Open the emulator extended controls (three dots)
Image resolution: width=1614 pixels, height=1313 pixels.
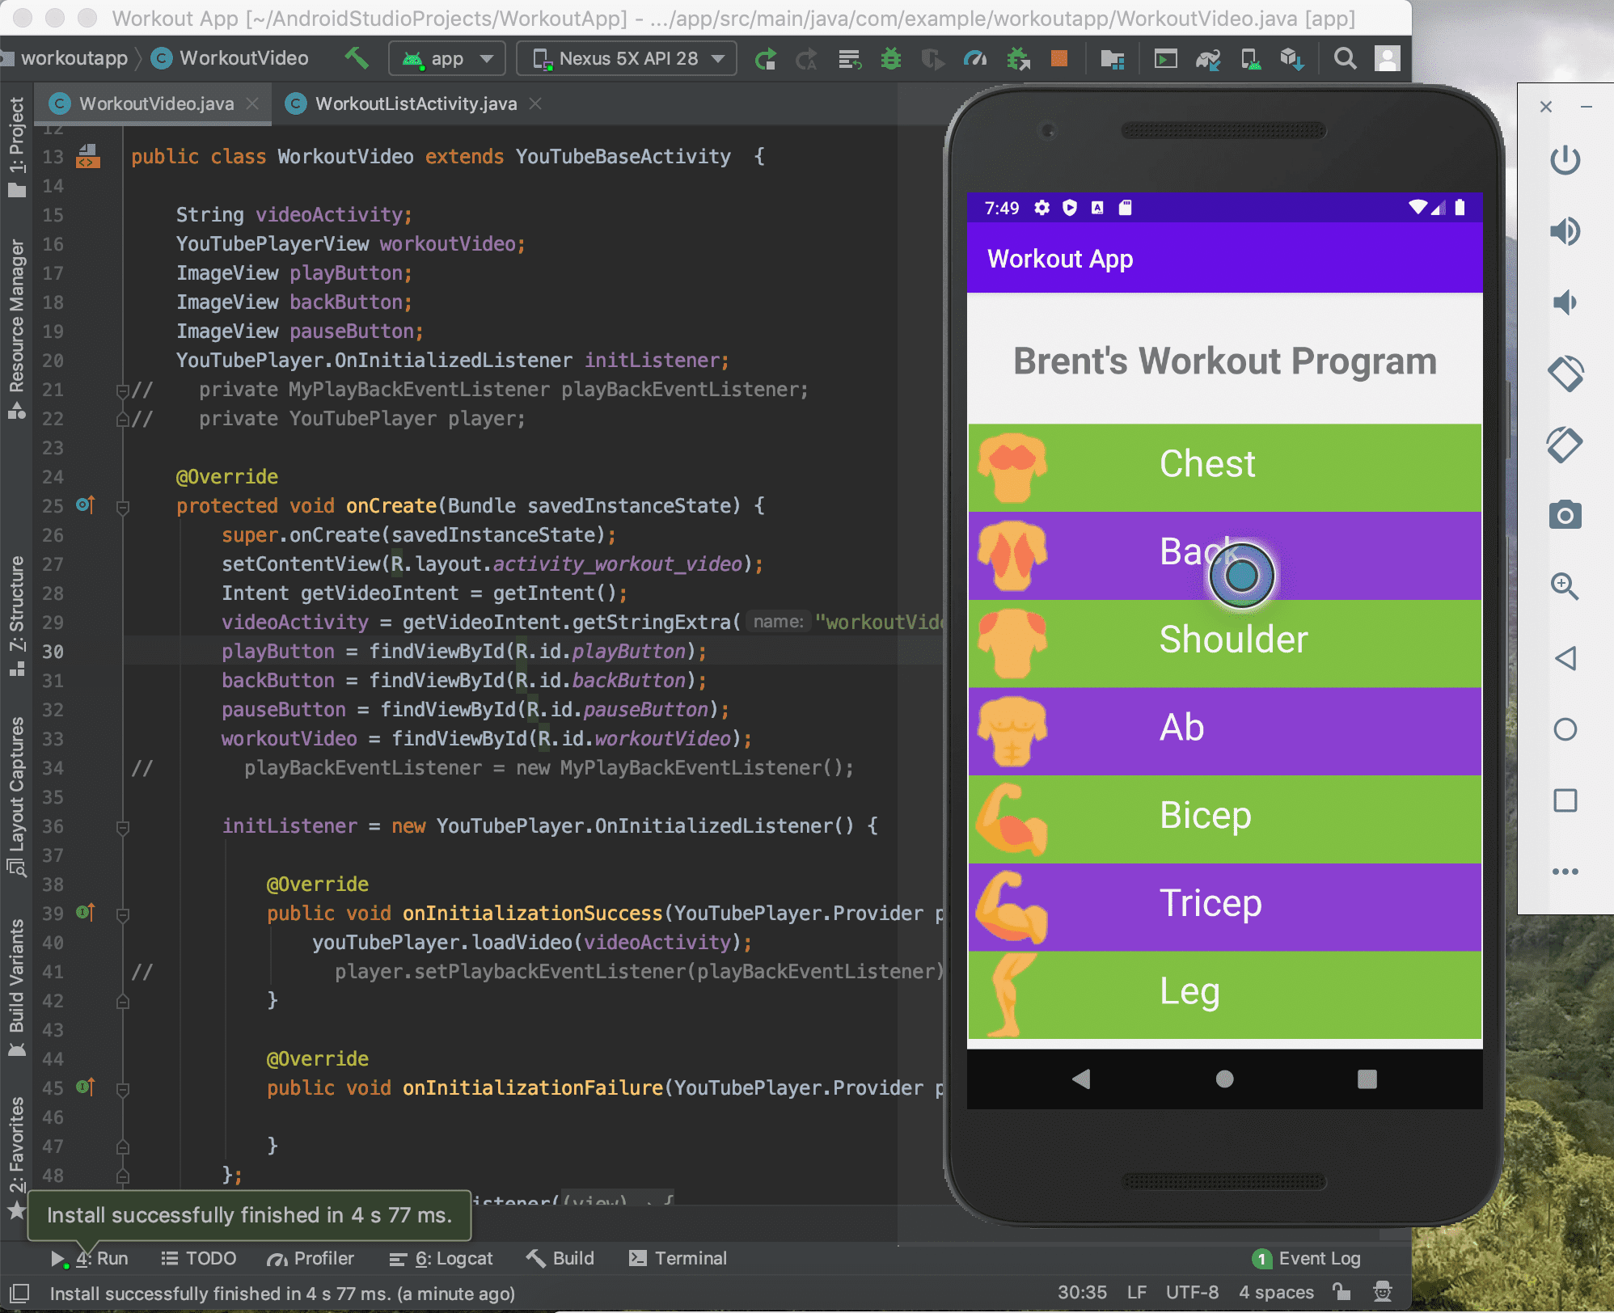click(x=1565, y=871)
